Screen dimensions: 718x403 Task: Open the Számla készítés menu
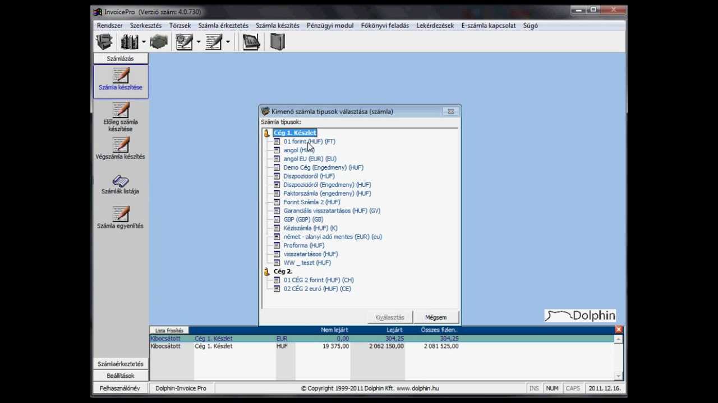[x=278, y=26]
